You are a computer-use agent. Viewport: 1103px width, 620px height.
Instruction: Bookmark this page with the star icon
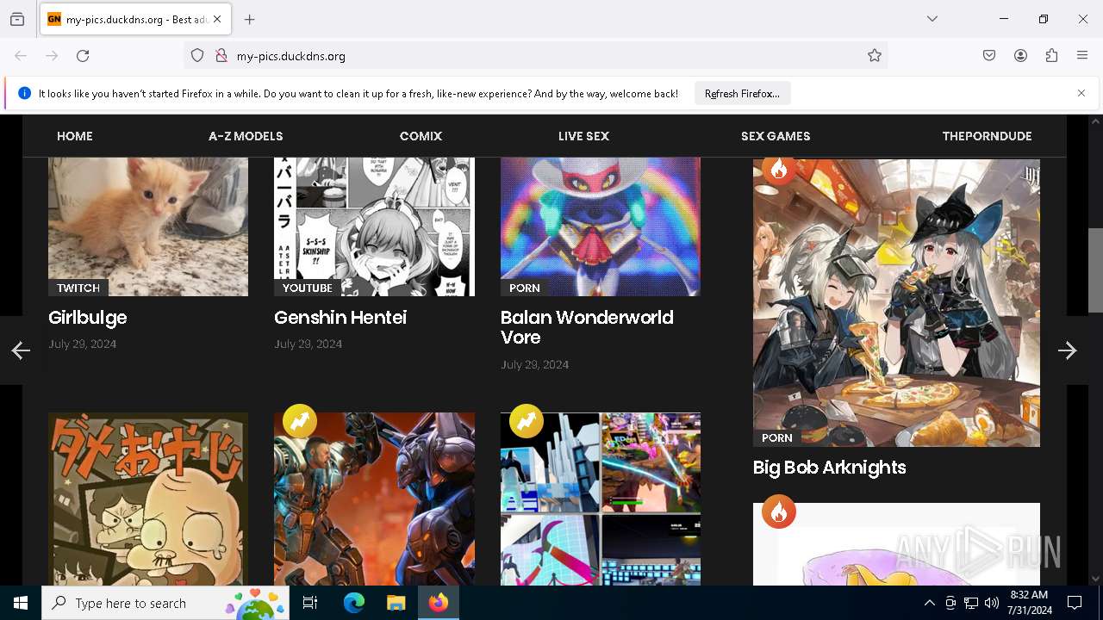[x=875, y=56]
